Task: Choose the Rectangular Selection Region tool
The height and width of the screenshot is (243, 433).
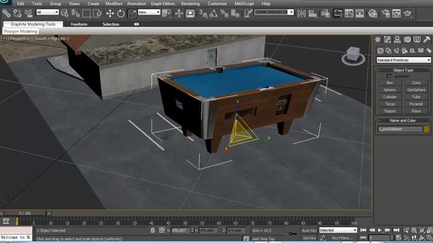Action: click(x=87, y=13)
